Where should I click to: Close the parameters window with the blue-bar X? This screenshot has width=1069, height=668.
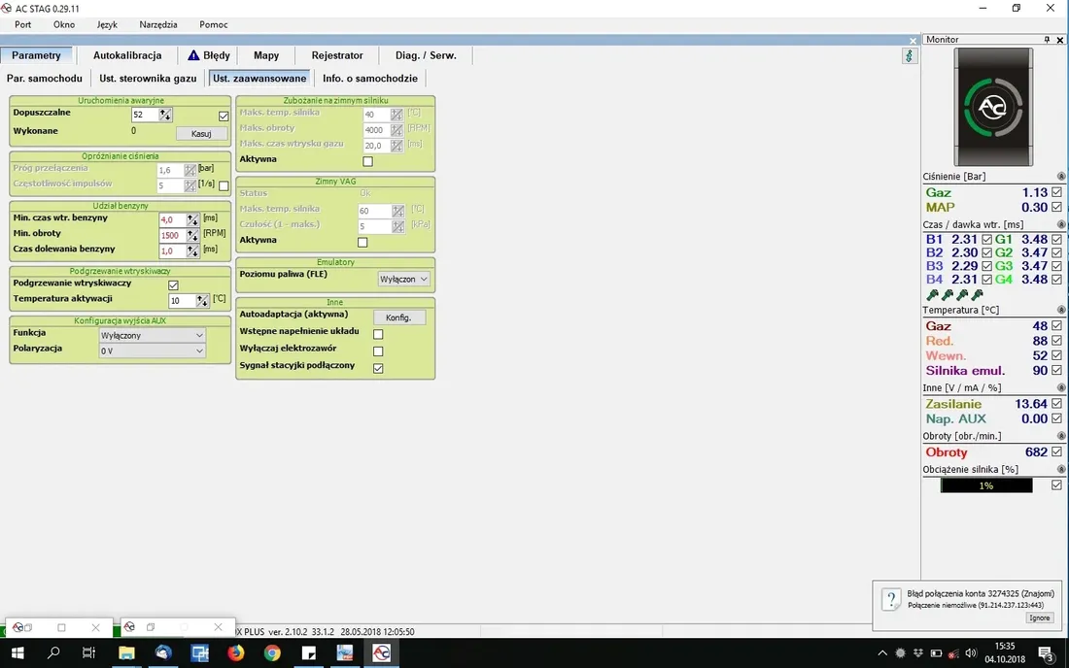913,41
